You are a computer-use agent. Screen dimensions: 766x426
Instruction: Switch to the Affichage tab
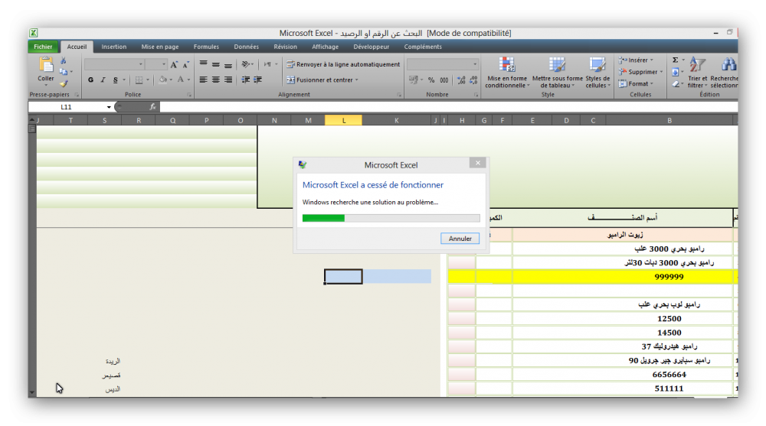tap(326, 47)
